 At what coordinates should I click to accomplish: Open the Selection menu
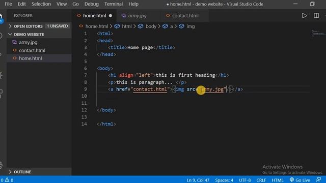[41, 4]
